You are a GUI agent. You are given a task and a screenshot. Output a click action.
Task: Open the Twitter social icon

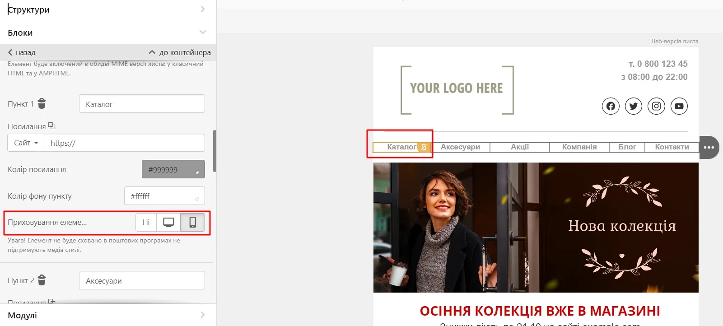(x=634, y=106)
